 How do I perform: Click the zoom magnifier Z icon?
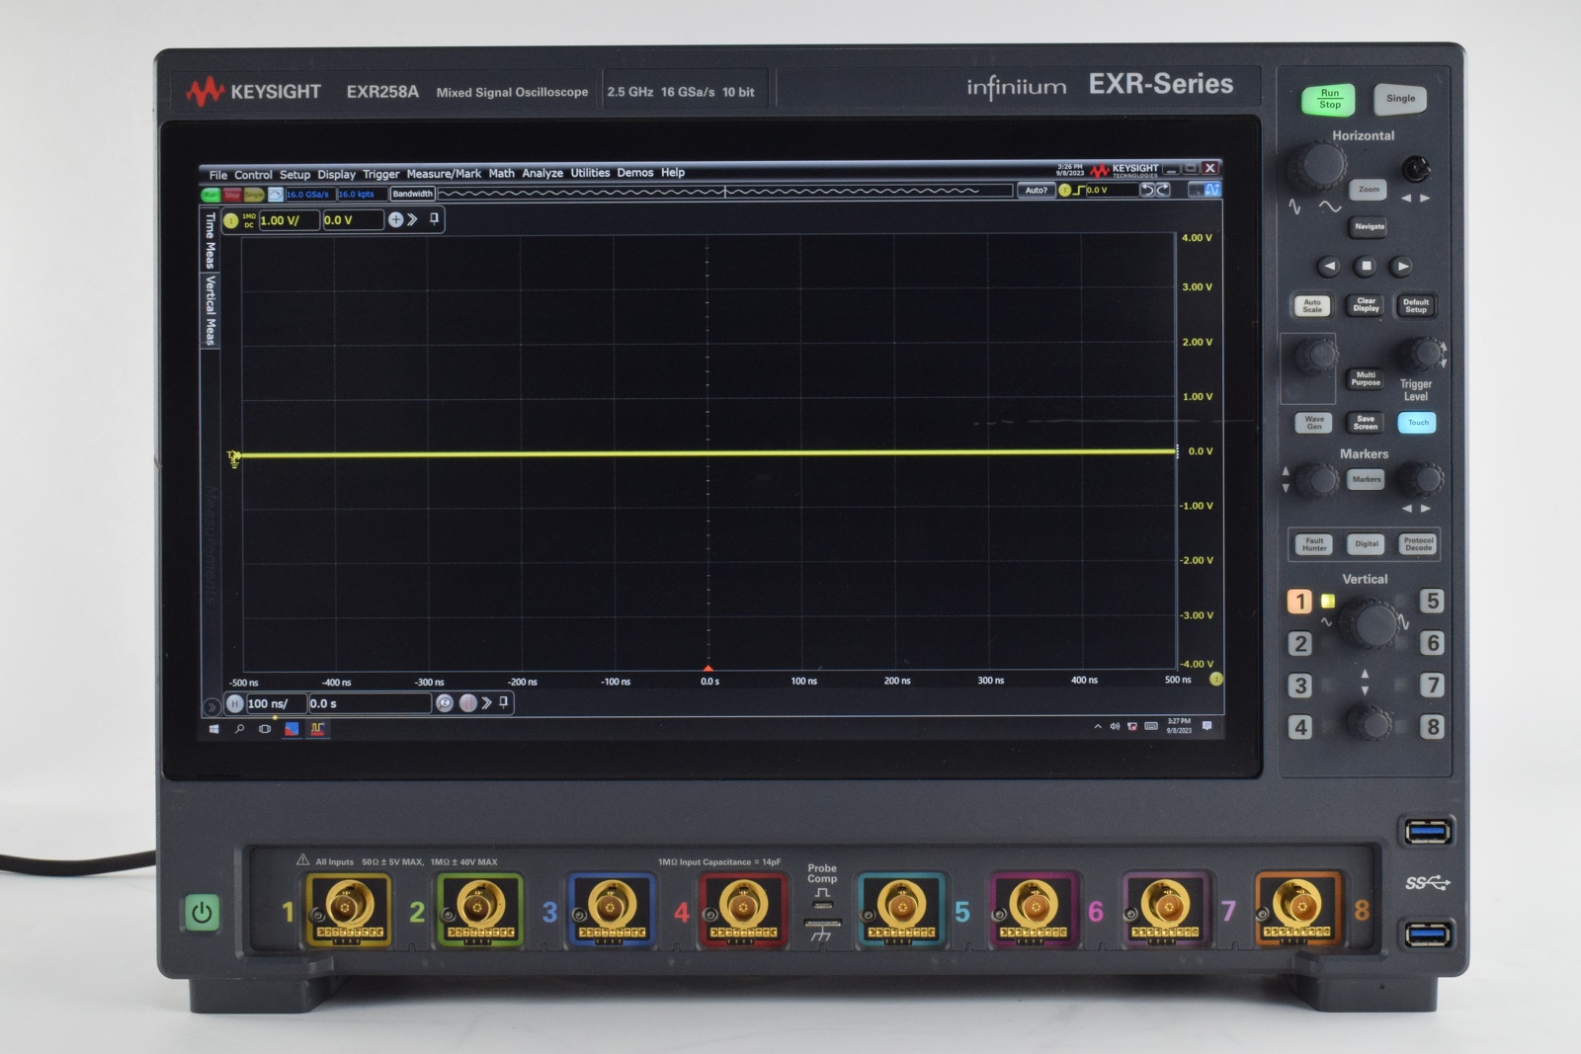pos(445,703)
